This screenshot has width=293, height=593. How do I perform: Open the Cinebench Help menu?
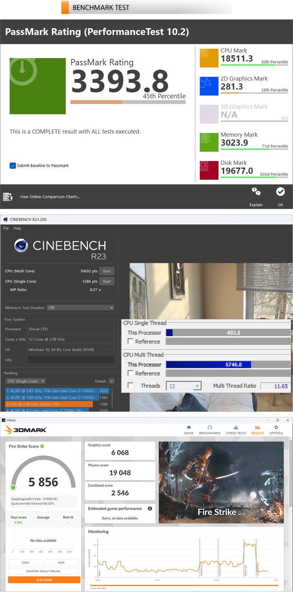pos(17,228)
